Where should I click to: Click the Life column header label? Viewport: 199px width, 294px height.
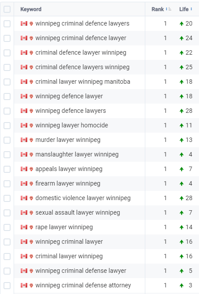point(184,9)
